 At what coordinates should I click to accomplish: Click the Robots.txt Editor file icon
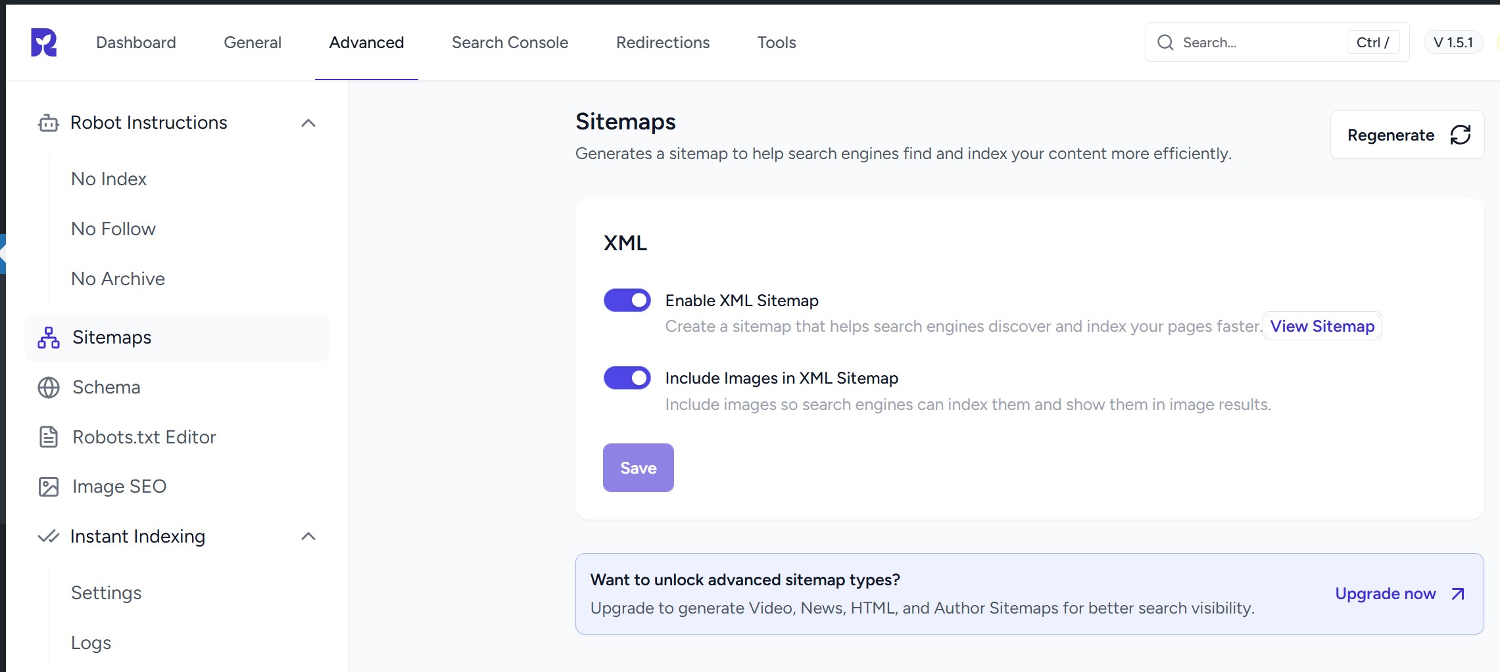click(49, 437)
